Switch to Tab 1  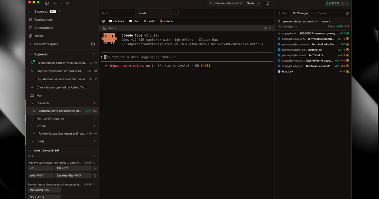[117, 13]
